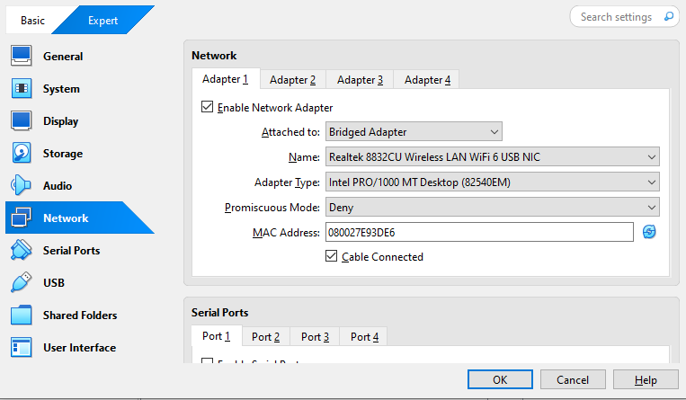Open Serial Ports via connector icon
Viewport: 686px width, 400px height.
pos(21,251)
